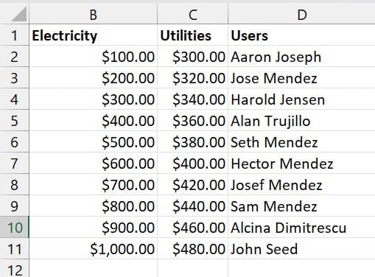Click the Electricity header cell
375x277 pixels.
click(93, 35)
